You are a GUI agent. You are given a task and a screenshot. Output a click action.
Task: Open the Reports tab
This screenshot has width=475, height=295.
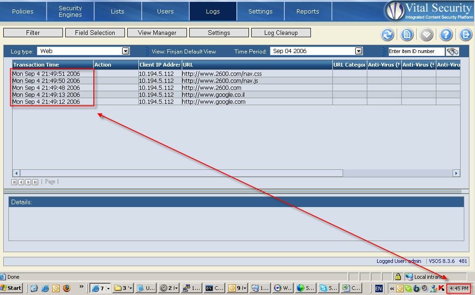tap(308, 11)
